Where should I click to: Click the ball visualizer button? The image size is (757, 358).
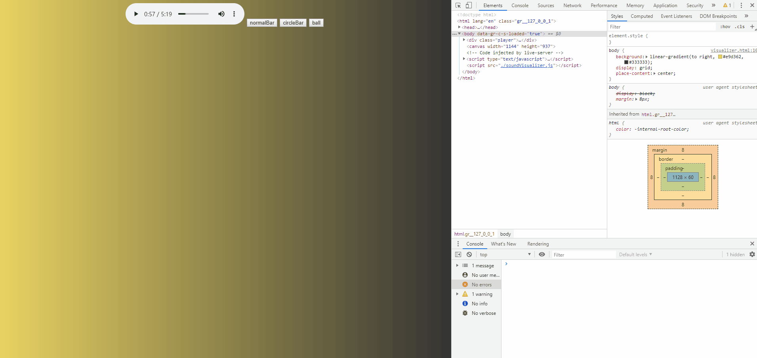(x=316, y=23)
